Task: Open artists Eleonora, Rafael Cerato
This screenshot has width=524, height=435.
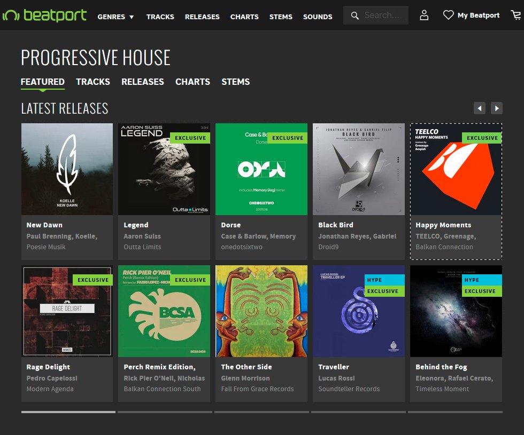Action: point(454,378)
